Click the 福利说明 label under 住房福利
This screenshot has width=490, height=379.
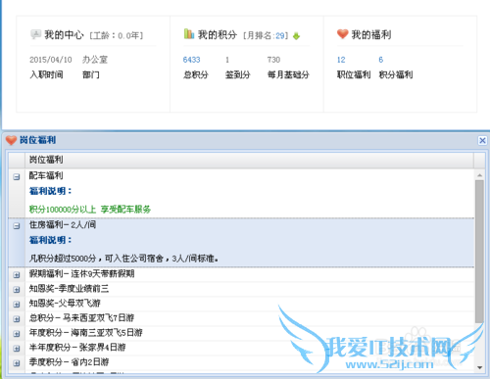pos(50,240)
